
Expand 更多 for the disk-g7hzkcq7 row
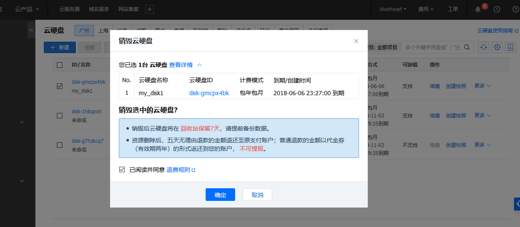(483, 145)
